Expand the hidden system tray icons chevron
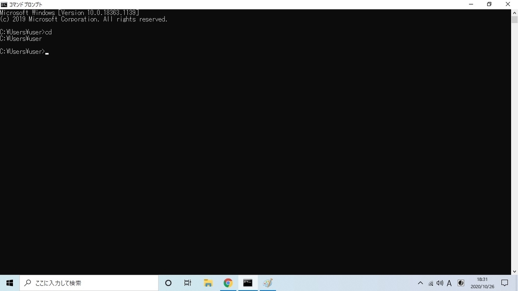The height and width of the screenshot is (291, 518). [x=420, y=283]
